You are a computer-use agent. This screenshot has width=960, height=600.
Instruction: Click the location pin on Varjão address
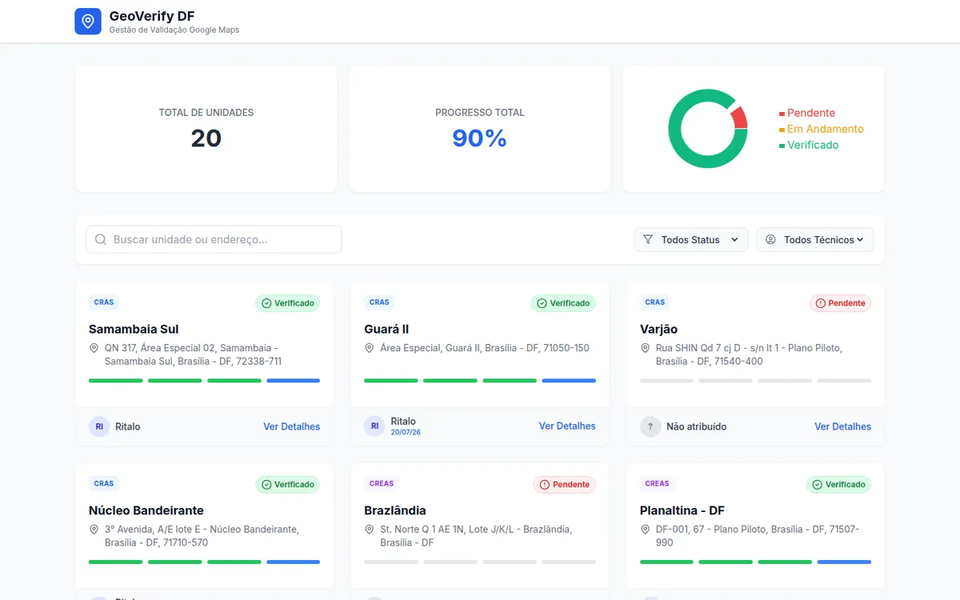pos(646,349)
